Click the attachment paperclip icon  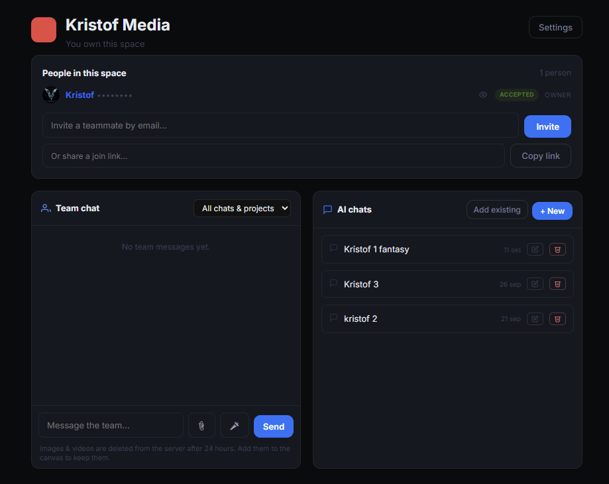coord(201,426)
